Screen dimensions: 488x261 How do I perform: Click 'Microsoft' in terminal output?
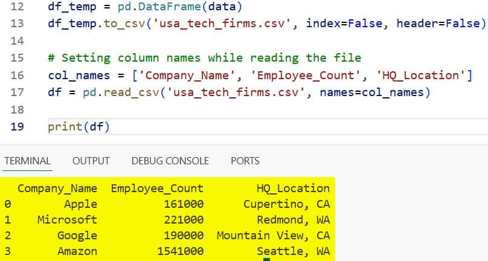pyautogui.click(x=67, y=219)
